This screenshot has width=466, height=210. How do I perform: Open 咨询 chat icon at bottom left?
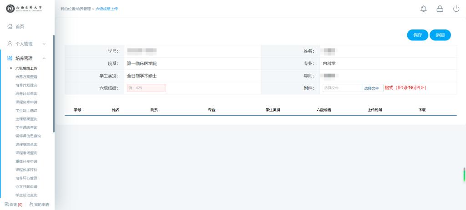[6, 205]
